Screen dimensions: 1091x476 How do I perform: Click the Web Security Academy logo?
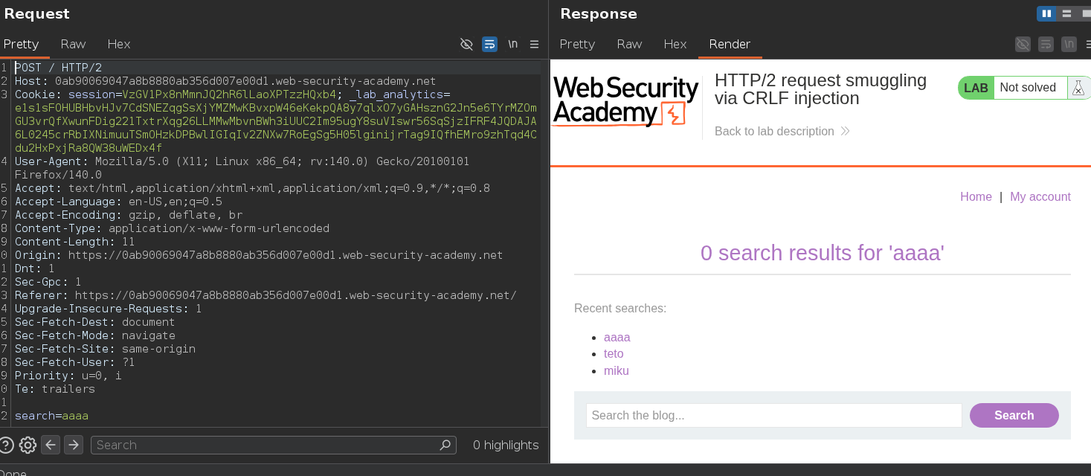point(625,101)
